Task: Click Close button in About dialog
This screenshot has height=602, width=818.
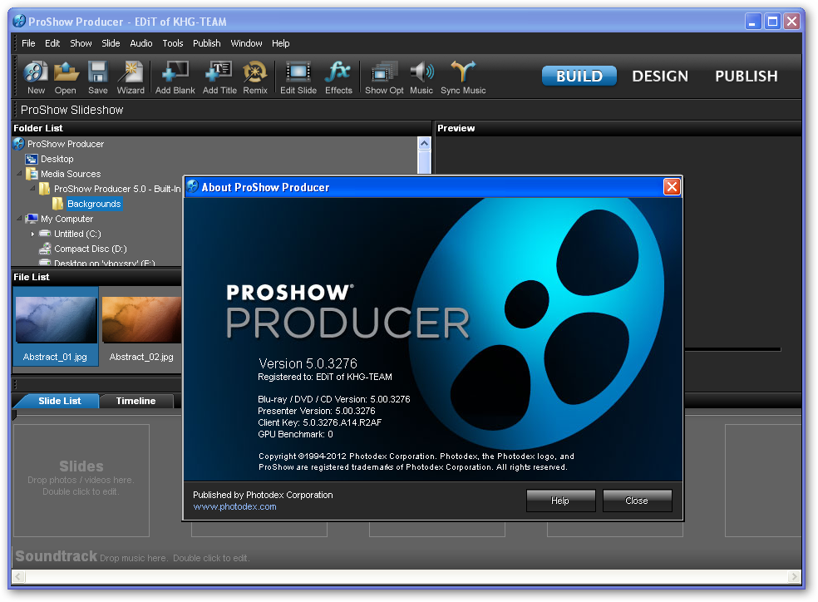Action: click(x=637, y=501)
